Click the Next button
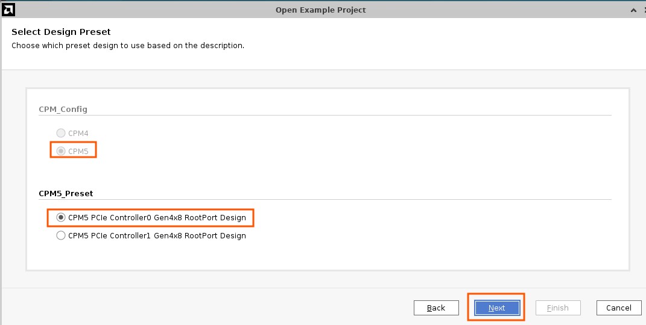This screenshot has width=646, height=325. pos(496,308)
